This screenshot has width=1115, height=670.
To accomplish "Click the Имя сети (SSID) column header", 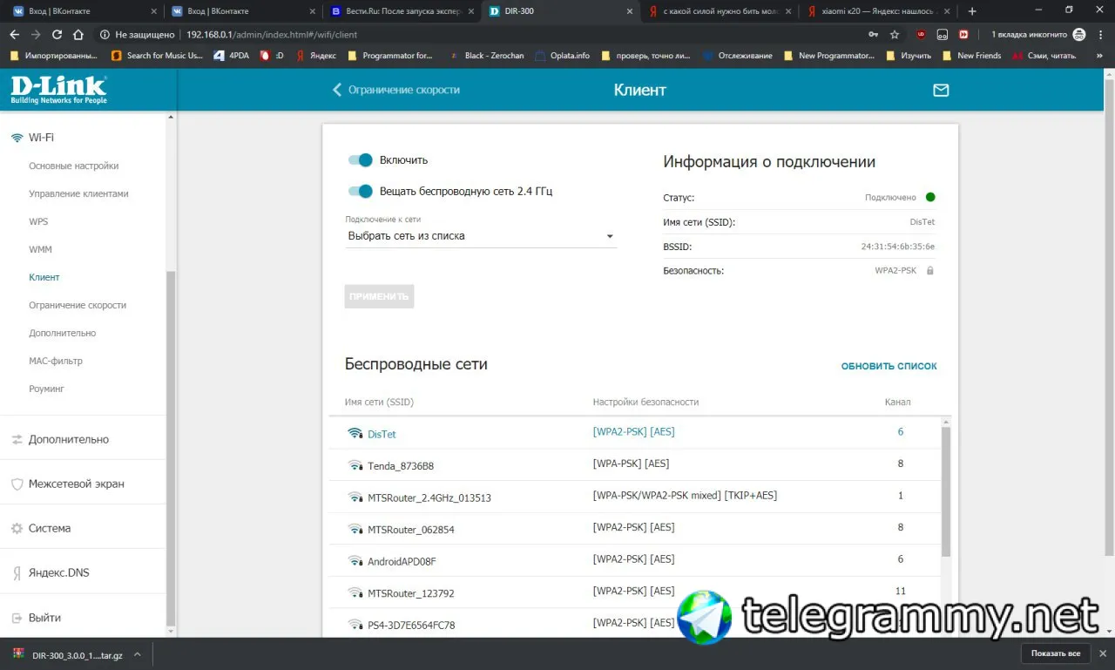I will click(x=379, y=402).
